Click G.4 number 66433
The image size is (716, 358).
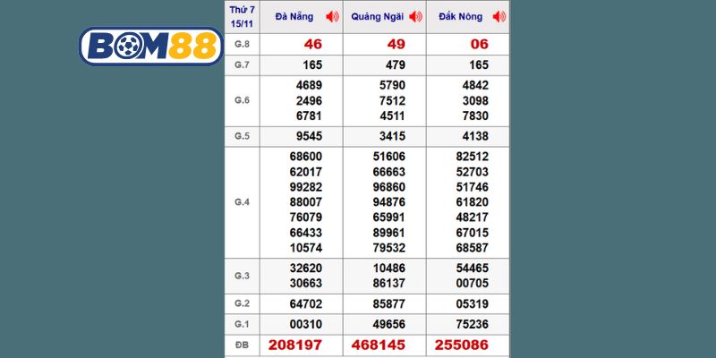pyautogui.click(x=306, y=233)
